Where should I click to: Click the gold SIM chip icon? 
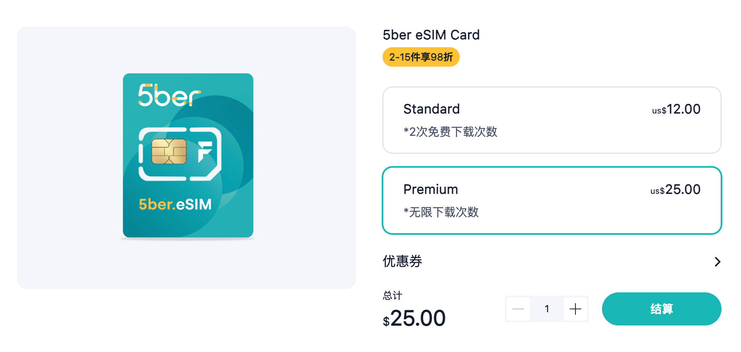tap(169, 152)
